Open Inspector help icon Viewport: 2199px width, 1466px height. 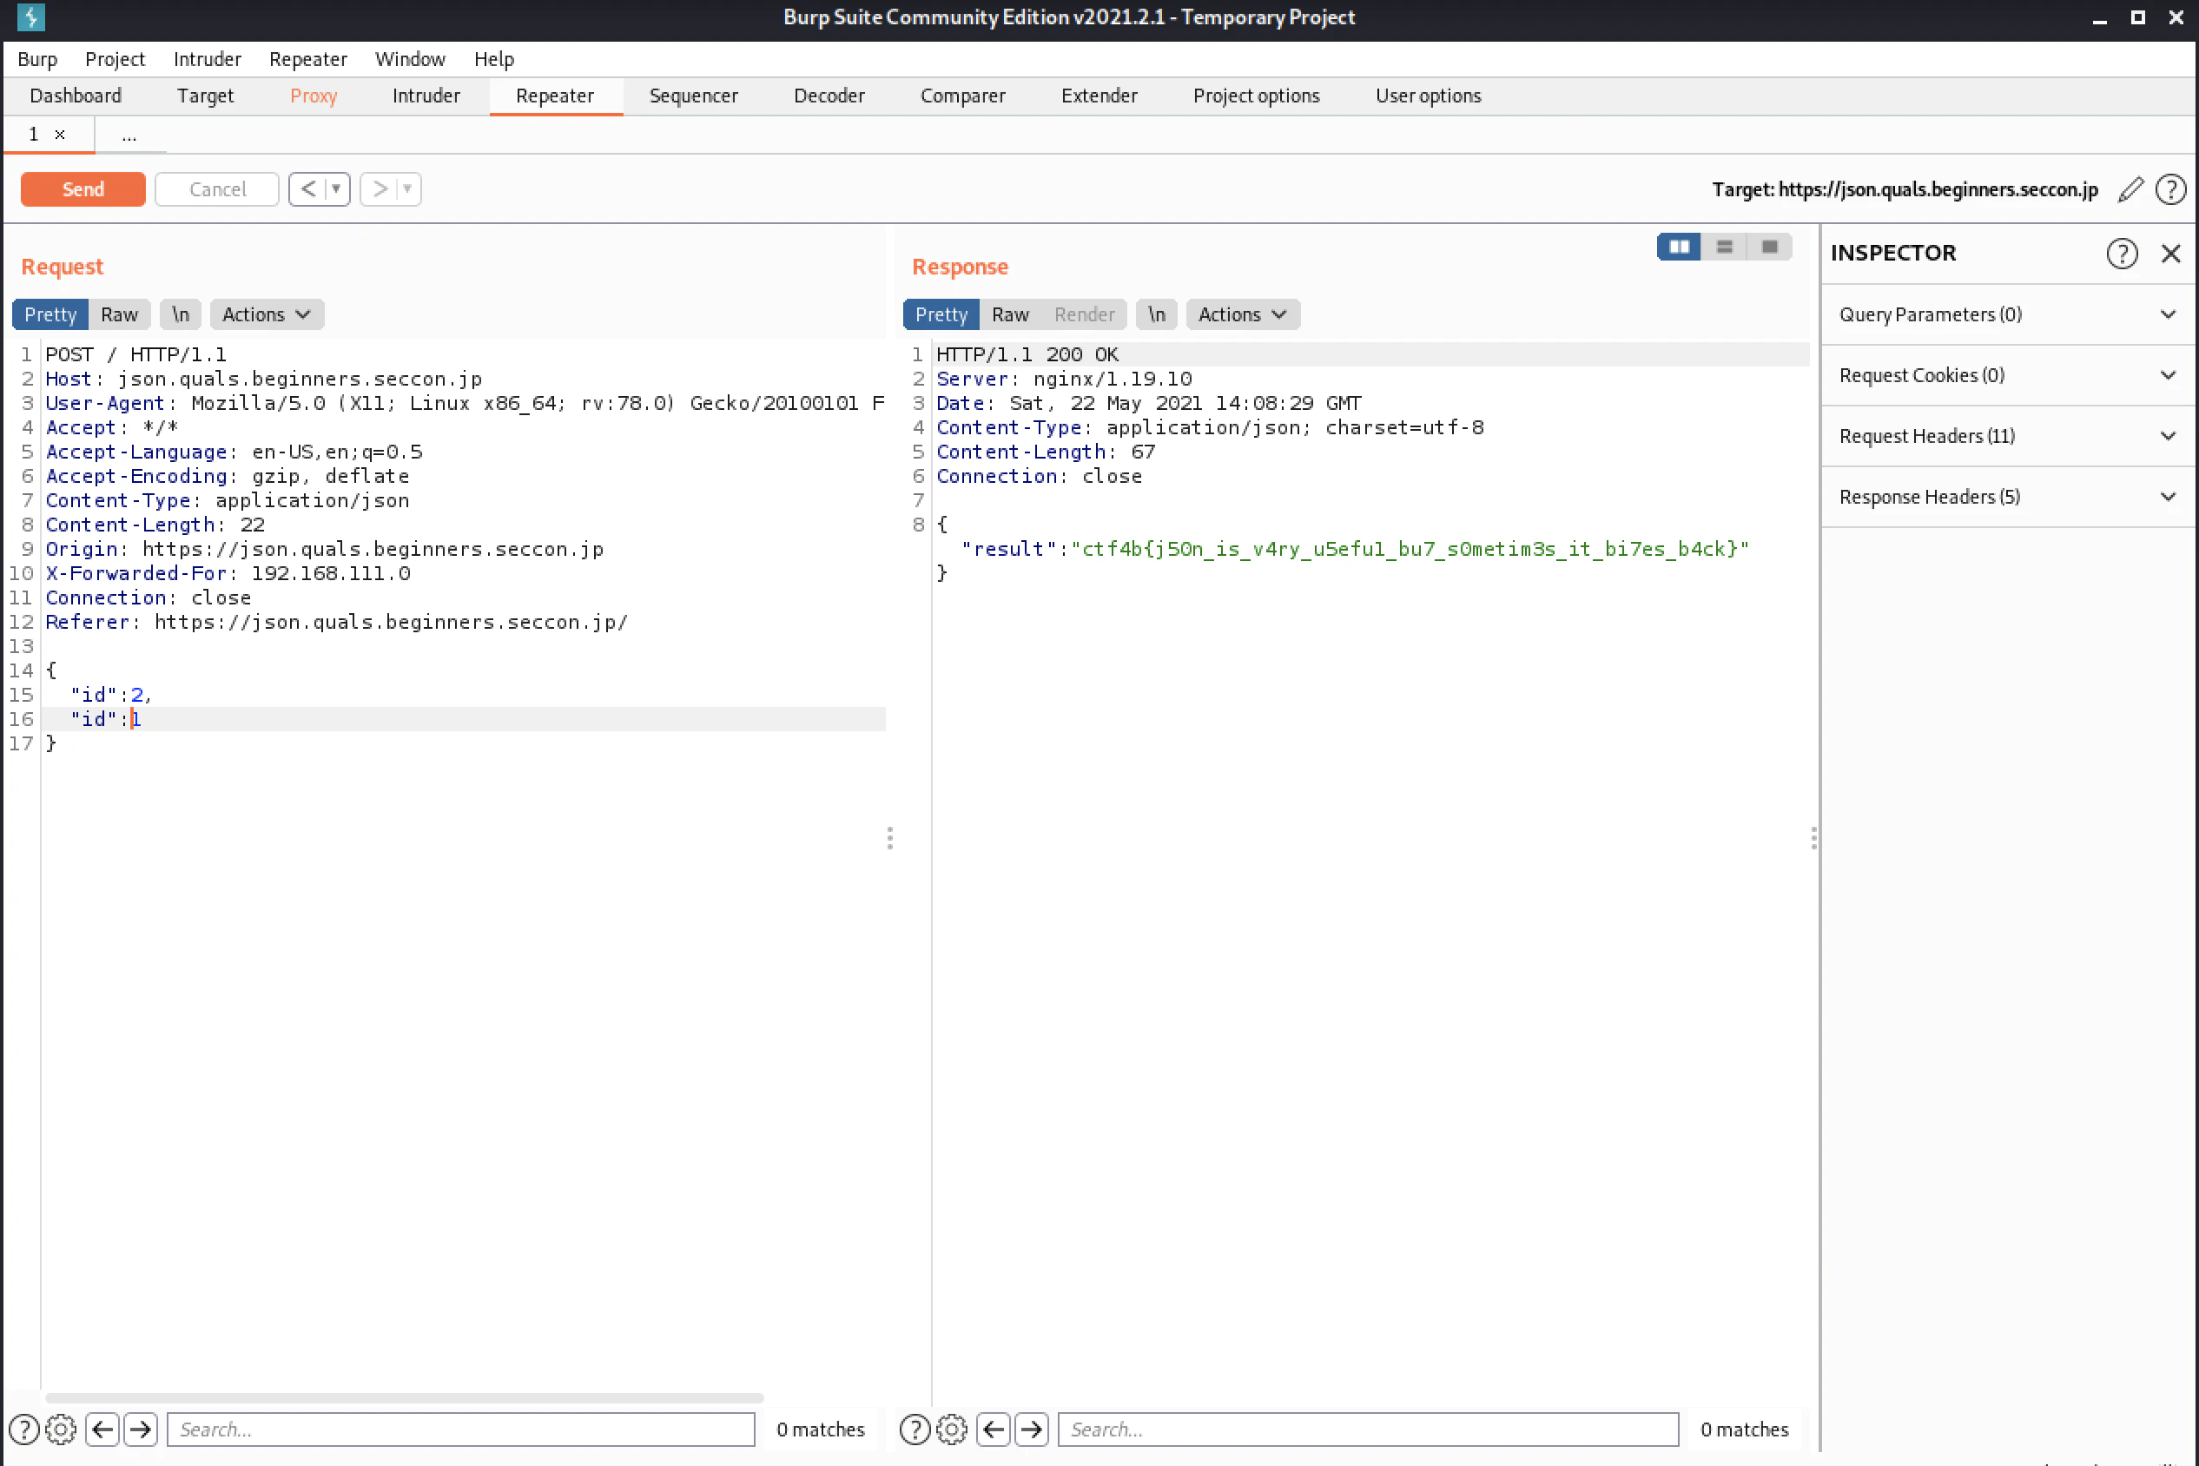tap(2123, 254)
